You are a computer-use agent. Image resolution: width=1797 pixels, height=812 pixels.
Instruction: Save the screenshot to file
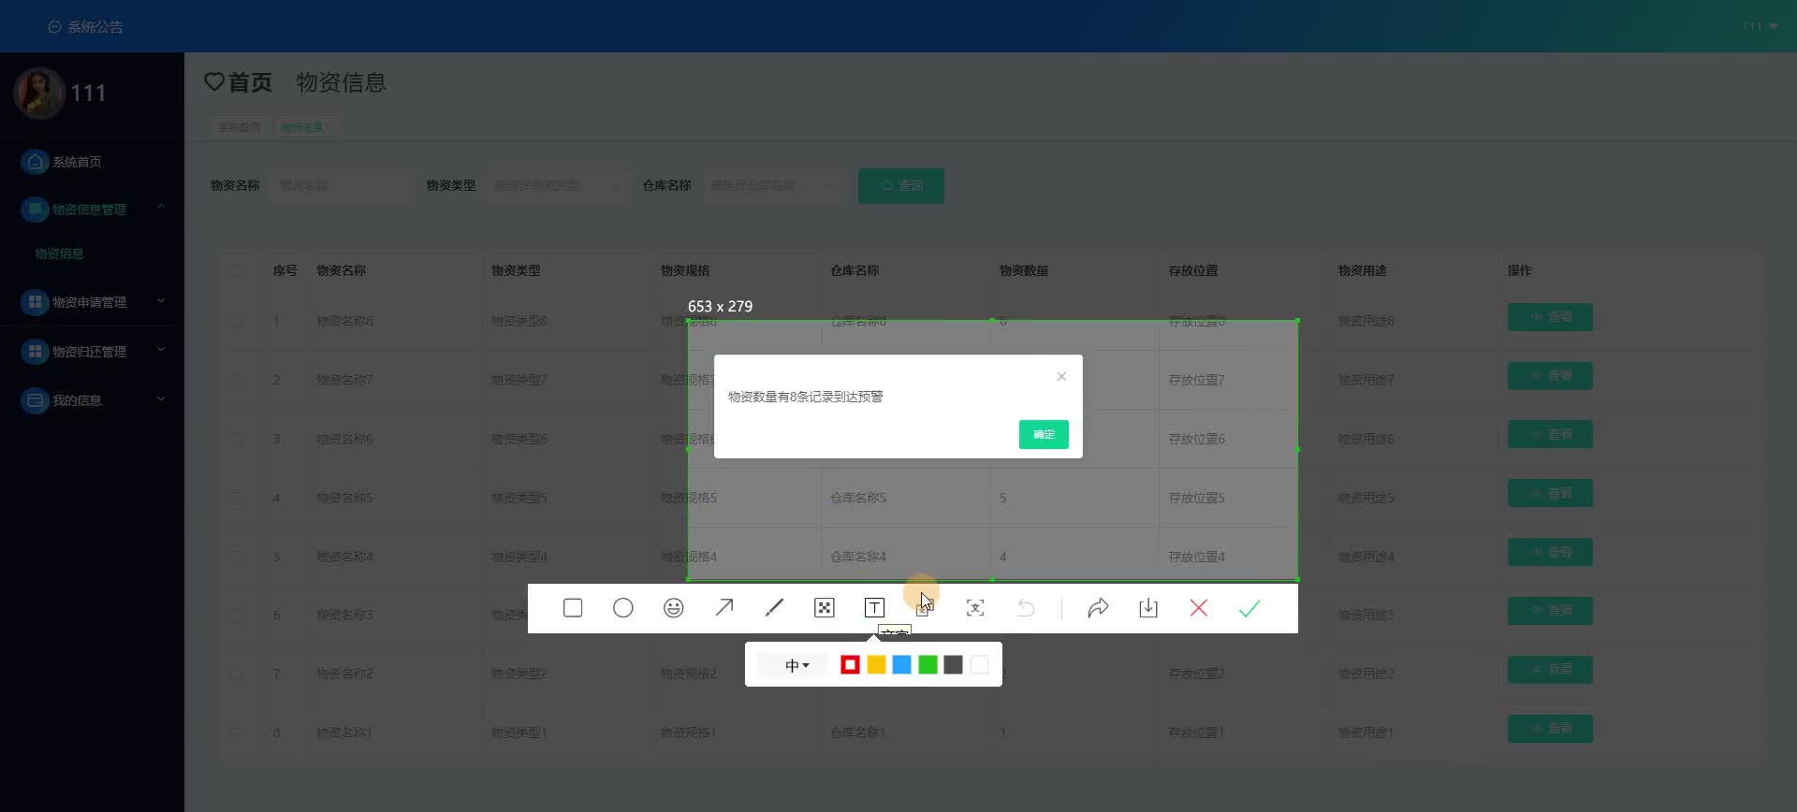tap(1148, 608)
